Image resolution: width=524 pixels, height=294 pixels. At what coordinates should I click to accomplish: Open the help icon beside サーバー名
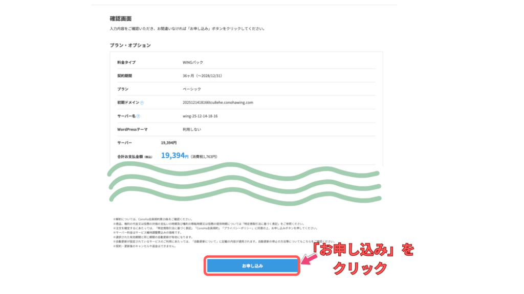[x=139, y=116]
